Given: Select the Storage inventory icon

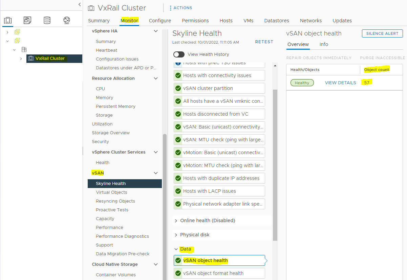Looking at the screenshot, I should click(47, 20).
